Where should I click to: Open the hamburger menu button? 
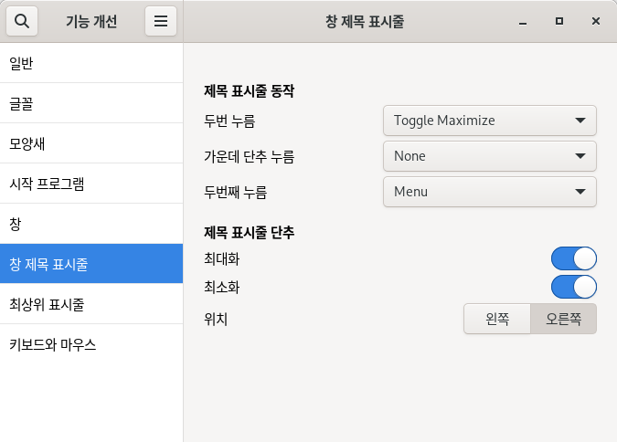coord(161,21)
